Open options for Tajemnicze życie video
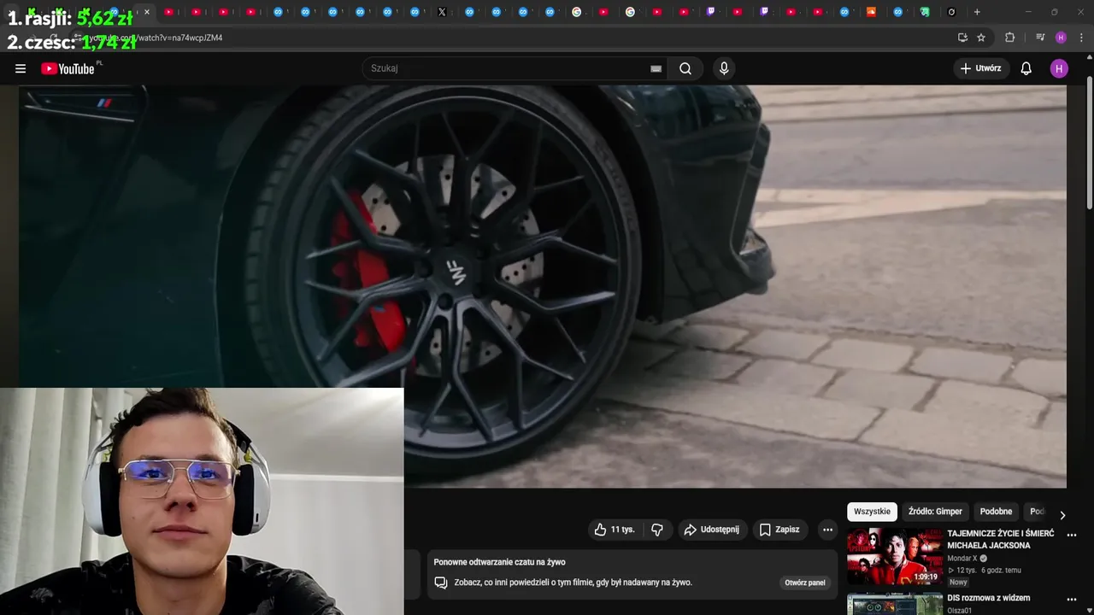 [1072, 536]
